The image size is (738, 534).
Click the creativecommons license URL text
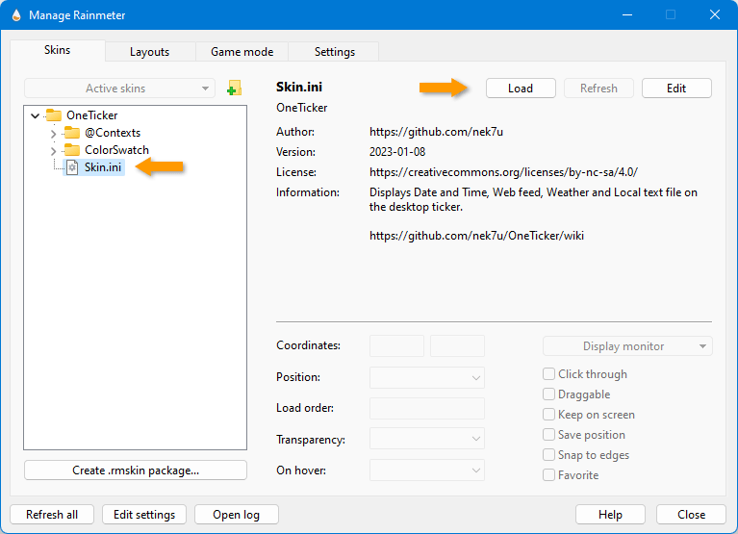(503, 172)
